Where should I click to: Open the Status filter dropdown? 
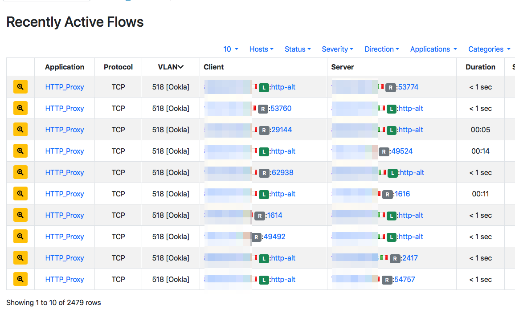pos(298,49)
